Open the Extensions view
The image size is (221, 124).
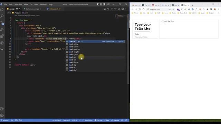tap(2, 36)
